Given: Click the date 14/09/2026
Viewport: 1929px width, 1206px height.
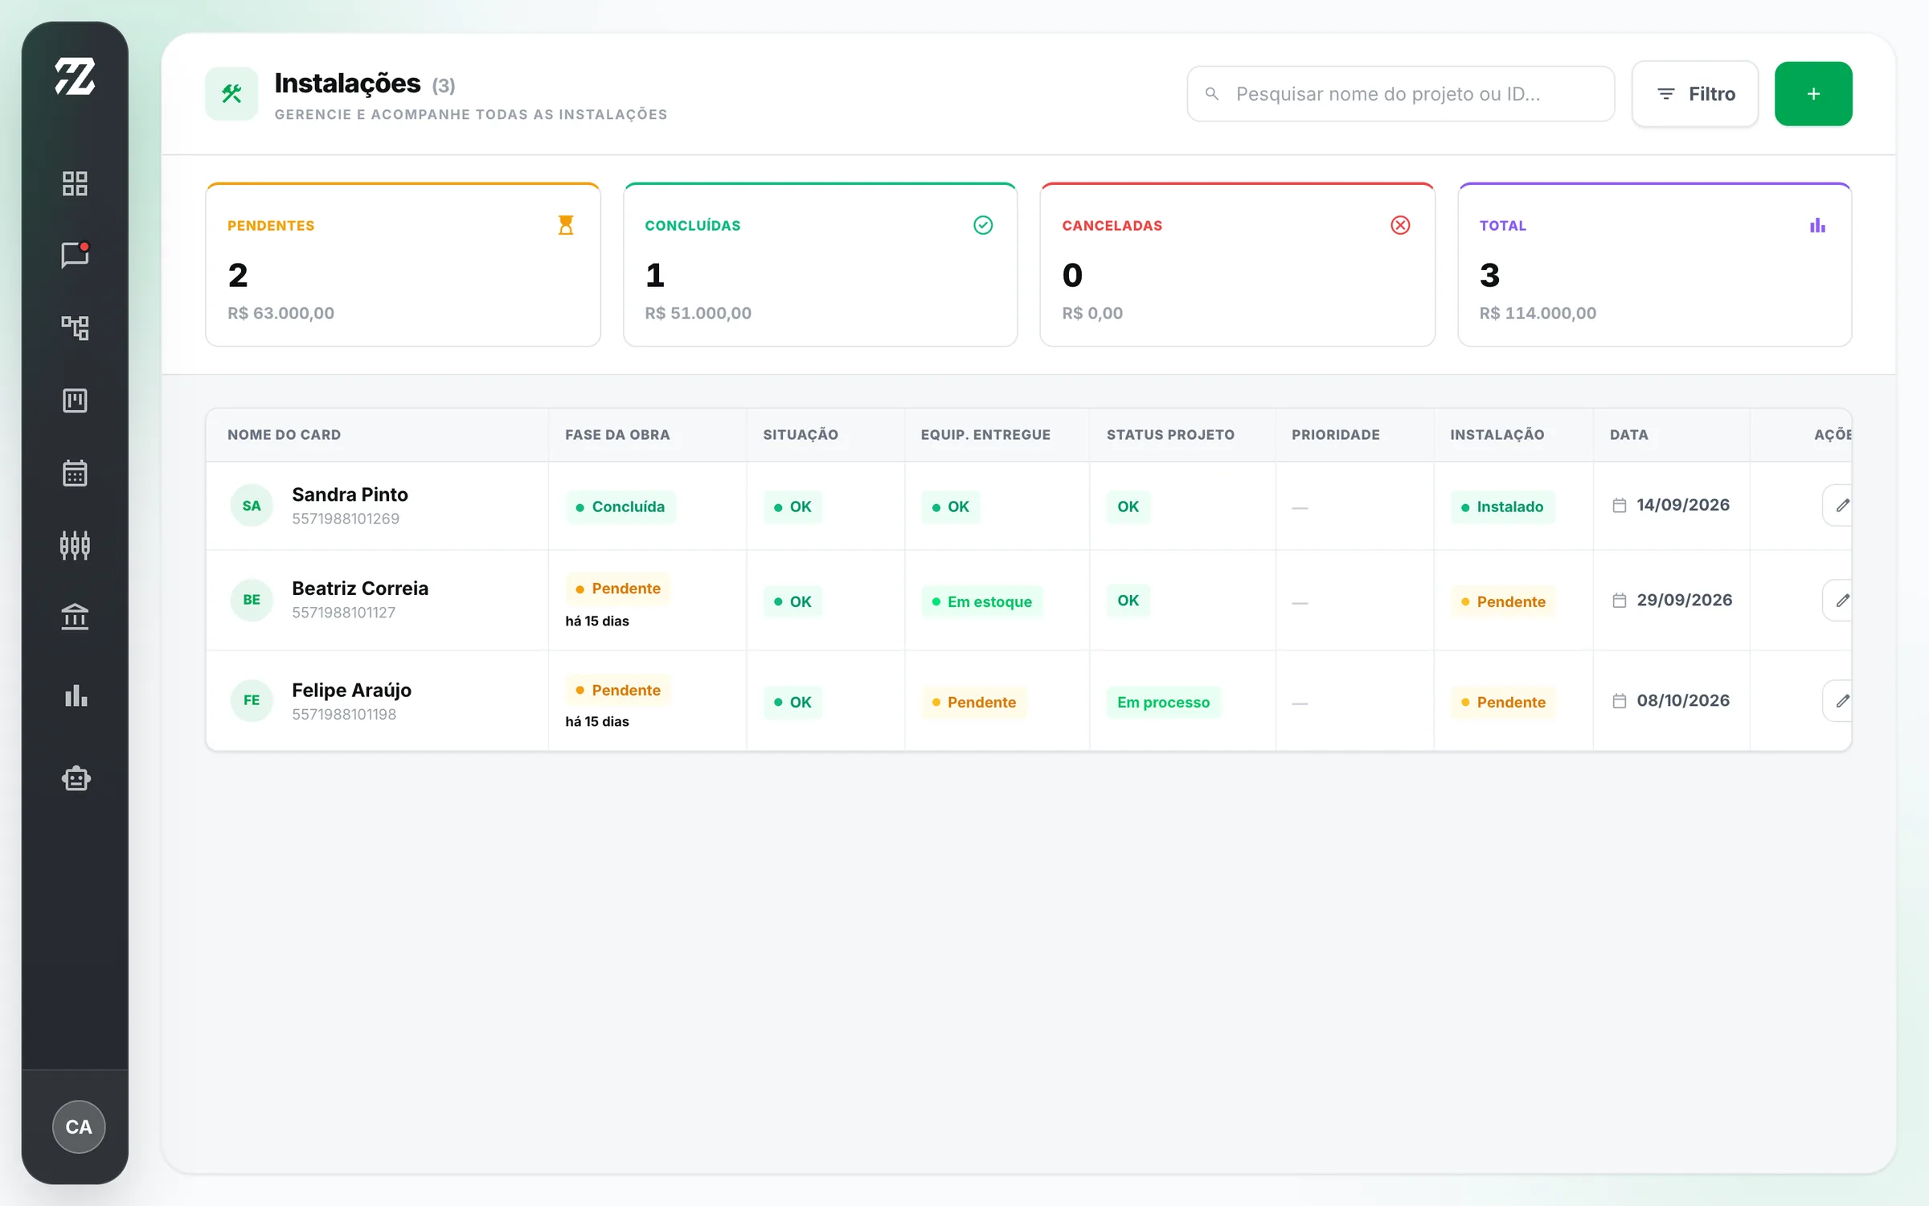Looking at the screenshot, I should [x=1683, y=505].
